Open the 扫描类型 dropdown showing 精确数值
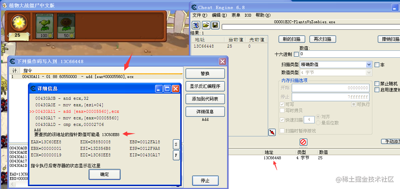Viewport: 400px width, 189px height. tap(336, 65)
